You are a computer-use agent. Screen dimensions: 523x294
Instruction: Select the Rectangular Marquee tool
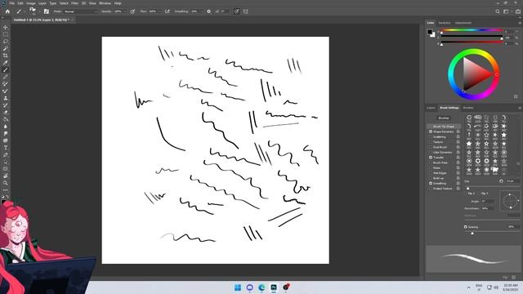pos(6,34)
